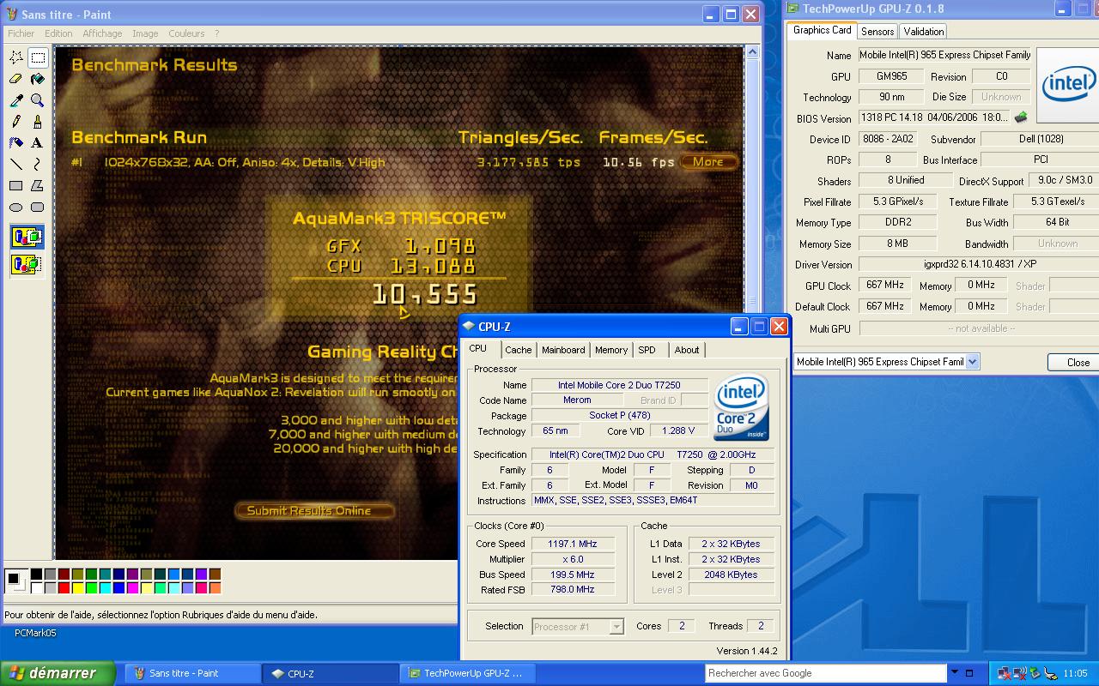Select the orange color swatch
Image resolution: width=1099 pixels, height=686 pixels.
point(215,587)
